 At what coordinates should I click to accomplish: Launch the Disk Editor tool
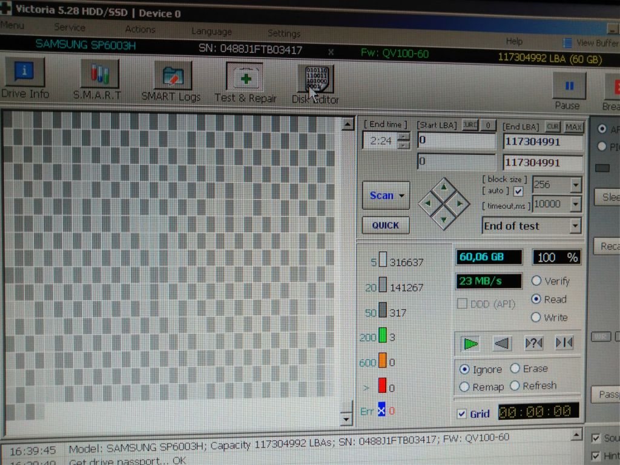315,85
